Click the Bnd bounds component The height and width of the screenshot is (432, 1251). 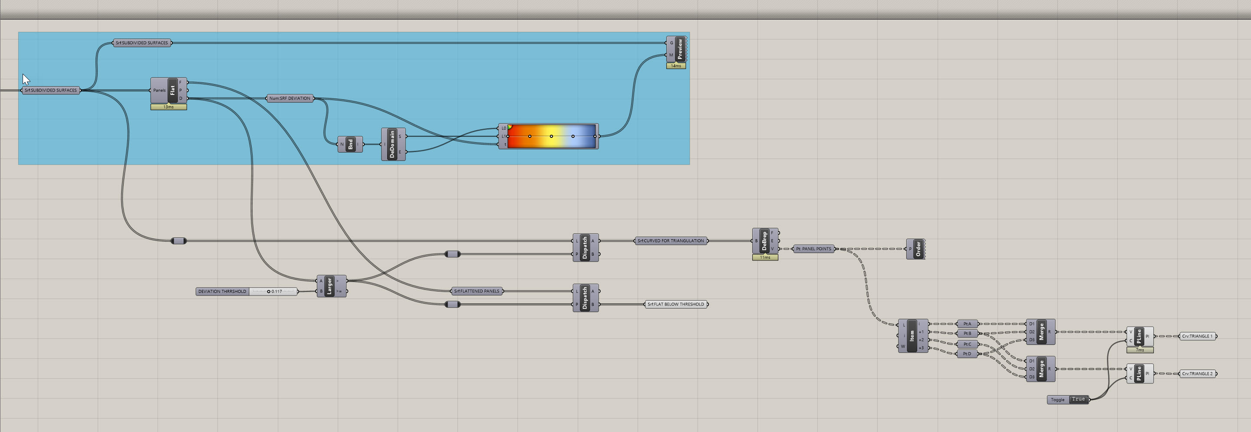351,144
